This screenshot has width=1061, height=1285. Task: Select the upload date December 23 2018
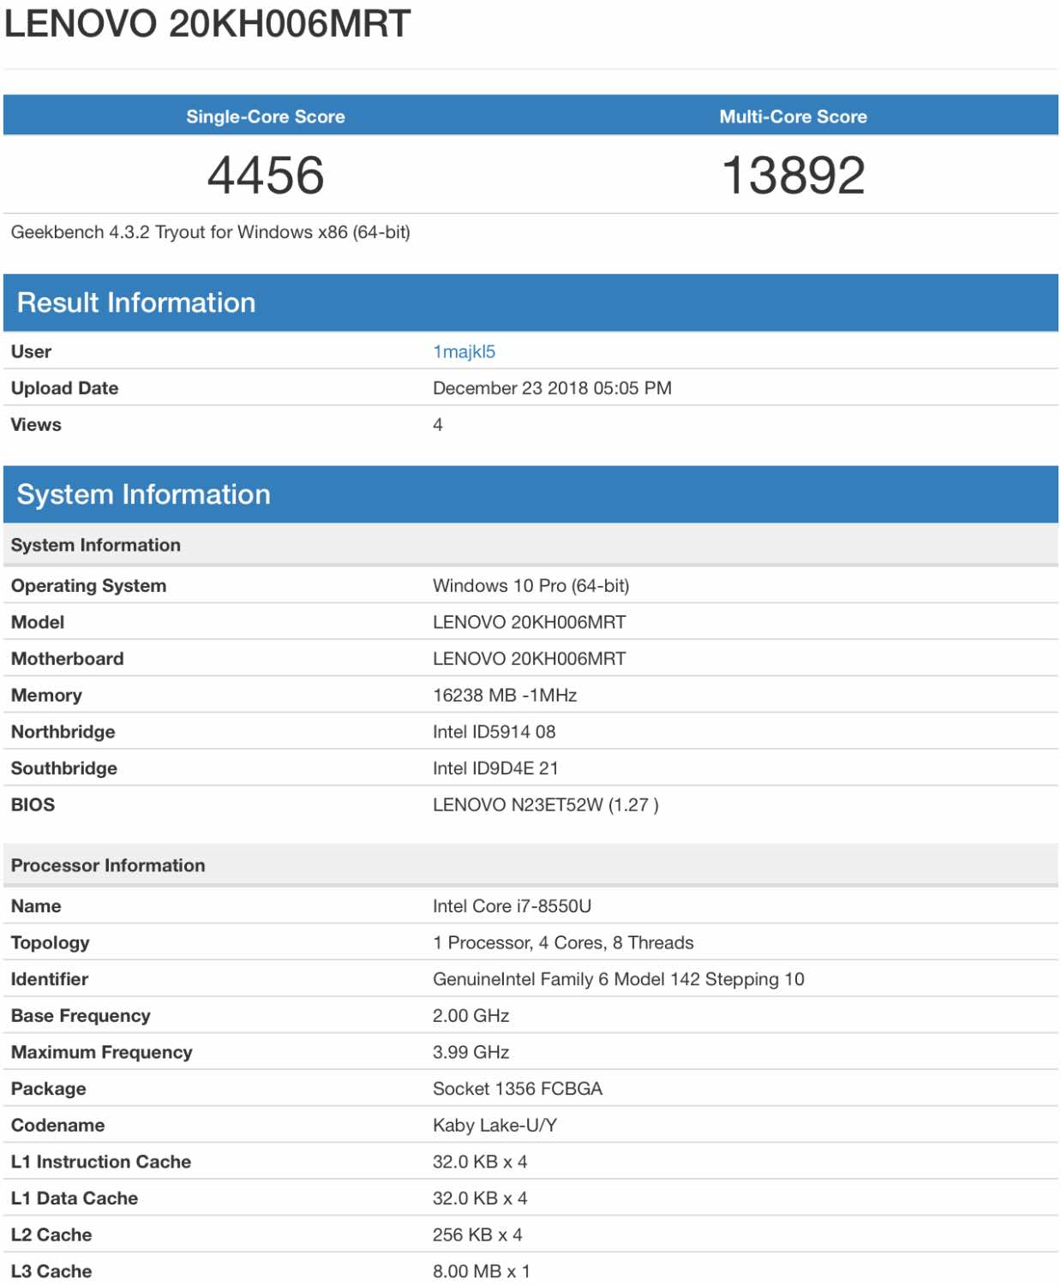point(551,388)
